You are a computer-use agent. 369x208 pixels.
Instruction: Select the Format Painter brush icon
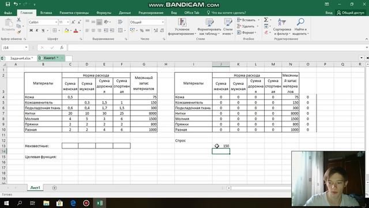coord(18,32)
